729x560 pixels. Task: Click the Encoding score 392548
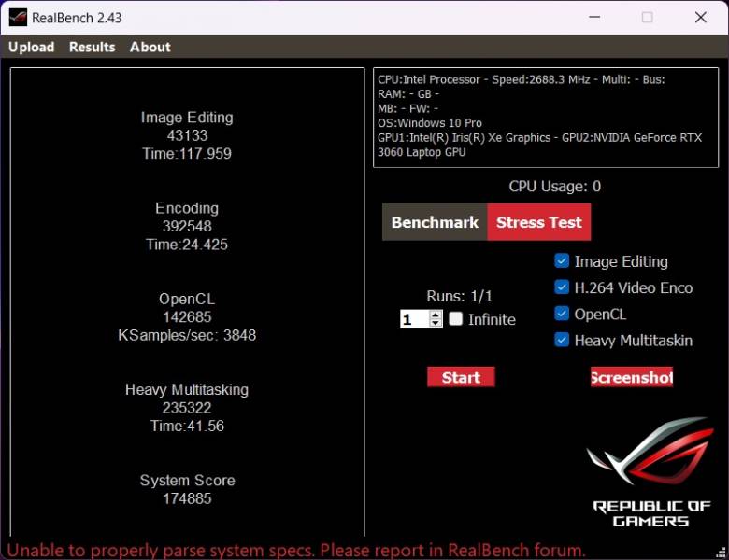coord(187,226)
